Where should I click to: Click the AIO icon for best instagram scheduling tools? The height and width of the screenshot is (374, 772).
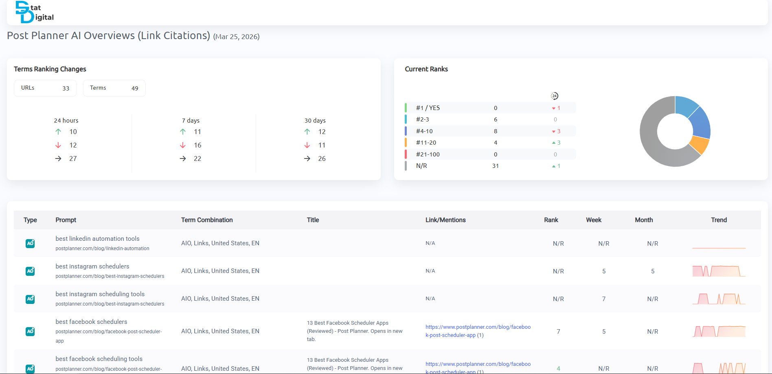(x=30, y=299)
